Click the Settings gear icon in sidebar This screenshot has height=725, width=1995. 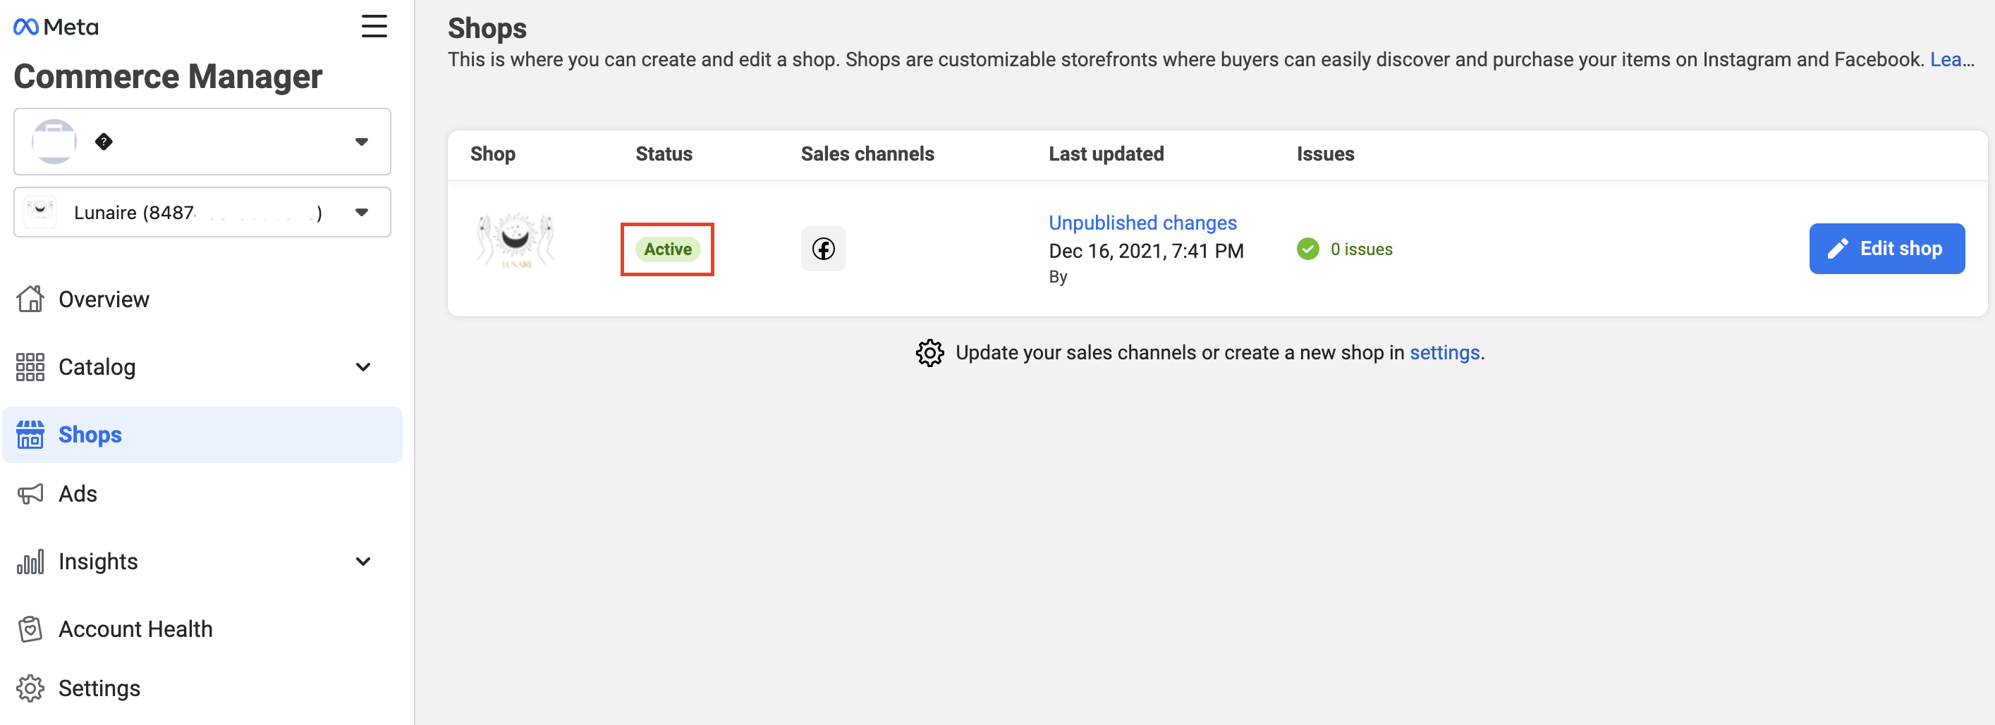point(30,688)
